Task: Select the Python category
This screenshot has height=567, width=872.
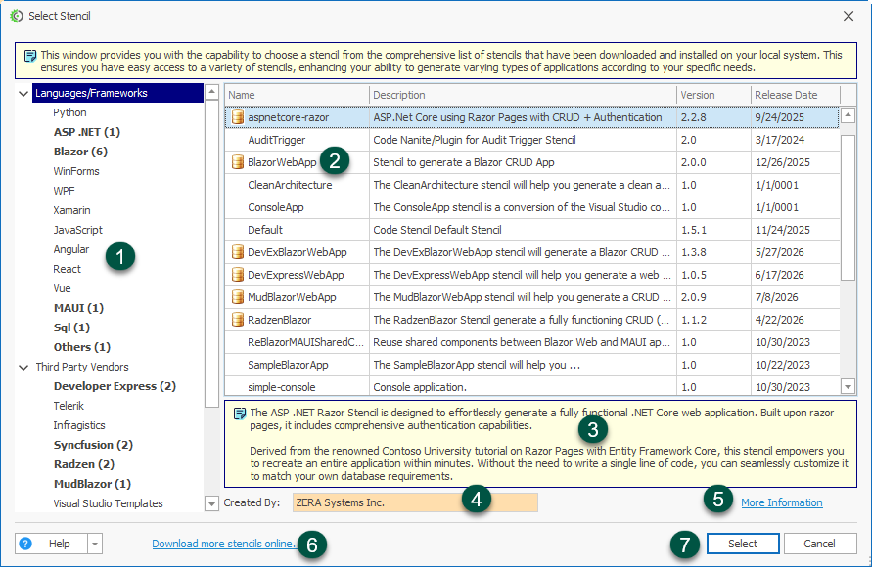Action: [69, 112]
